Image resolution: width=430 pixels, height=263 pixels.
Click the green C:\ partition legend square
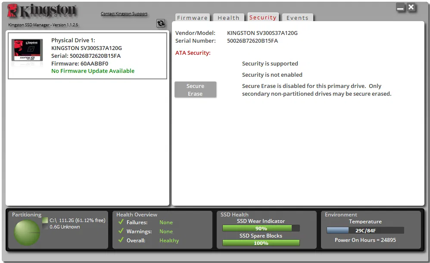coord(45,220)
